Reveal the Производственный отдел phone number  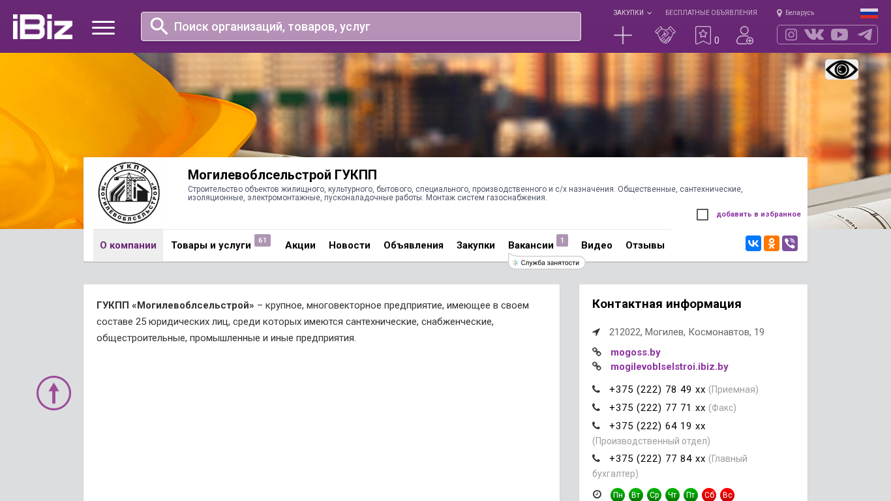point(657,426)
